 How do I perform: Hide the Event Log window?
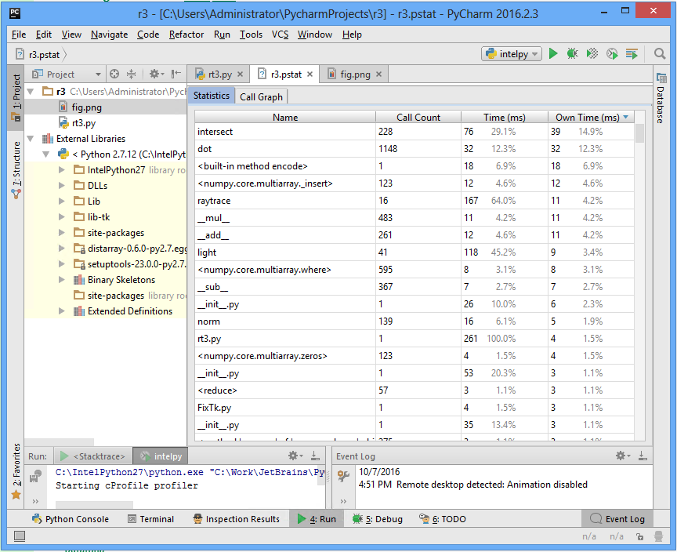[643, 456]
